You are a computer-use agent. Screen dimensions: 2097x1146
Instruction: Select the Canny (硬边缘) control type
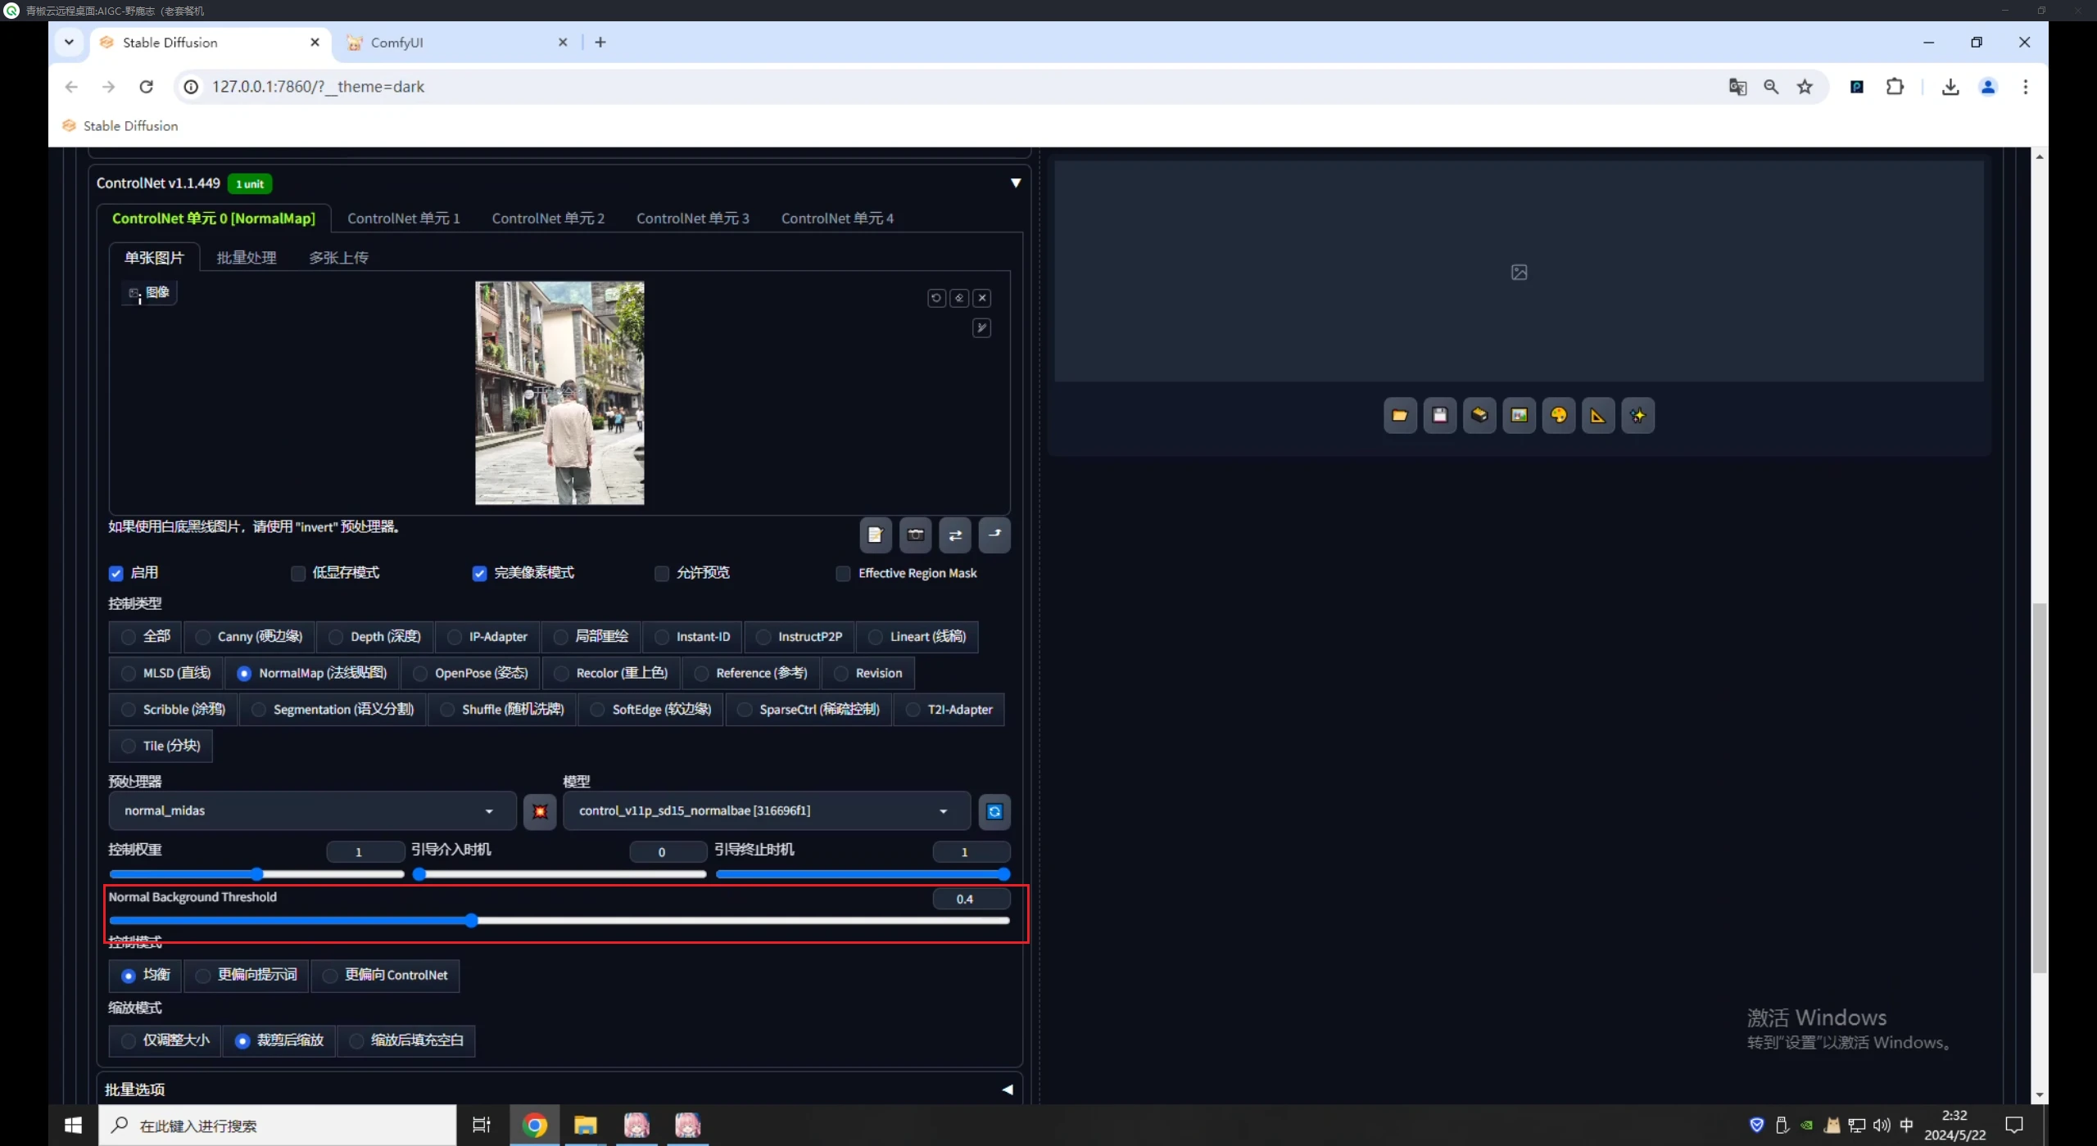click(250, 637)
